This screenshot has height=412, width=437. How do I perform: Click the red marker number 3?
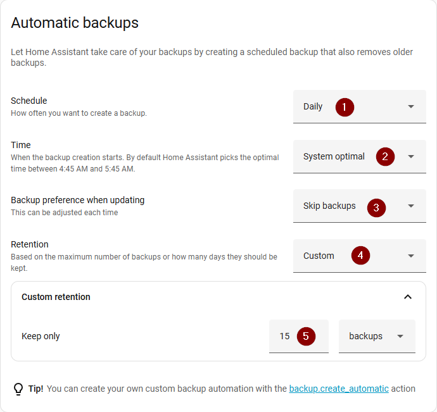point(376,206)
